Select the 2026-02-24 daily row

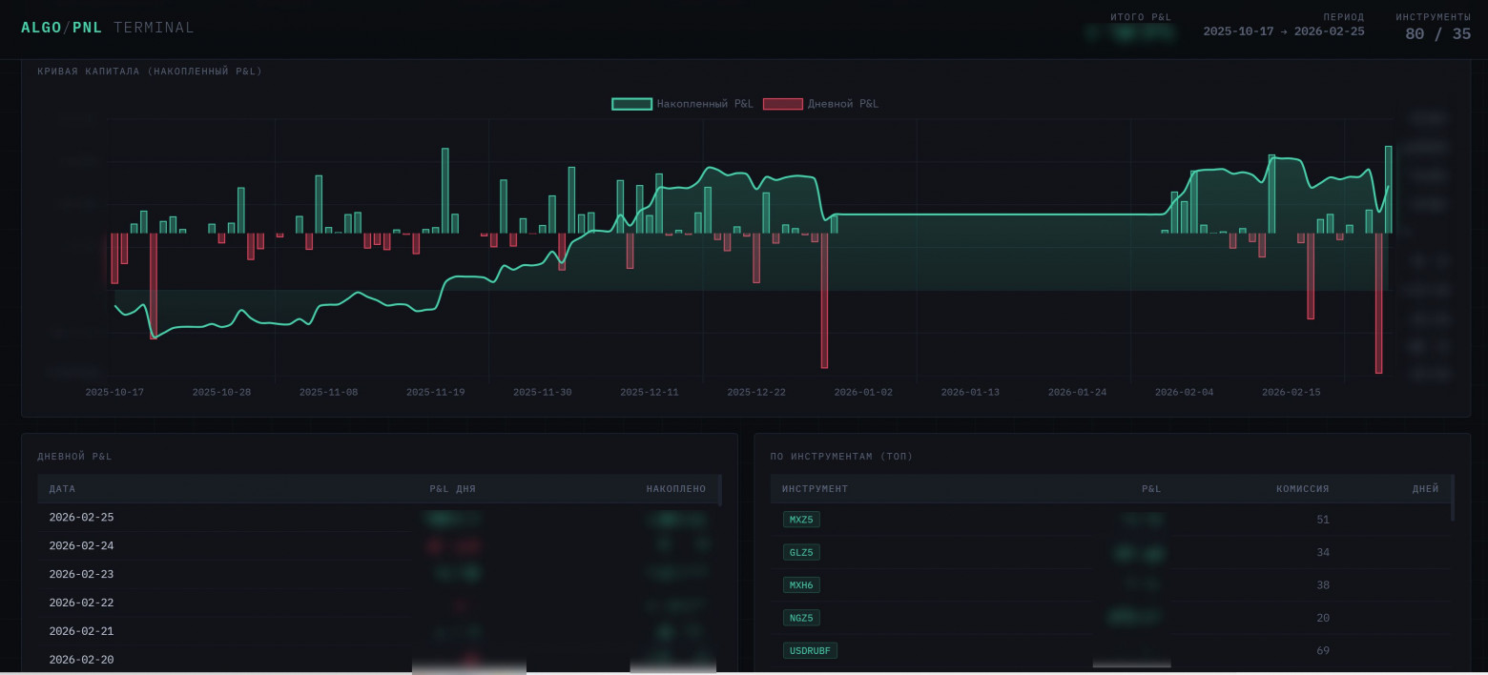tap(378, 546)
